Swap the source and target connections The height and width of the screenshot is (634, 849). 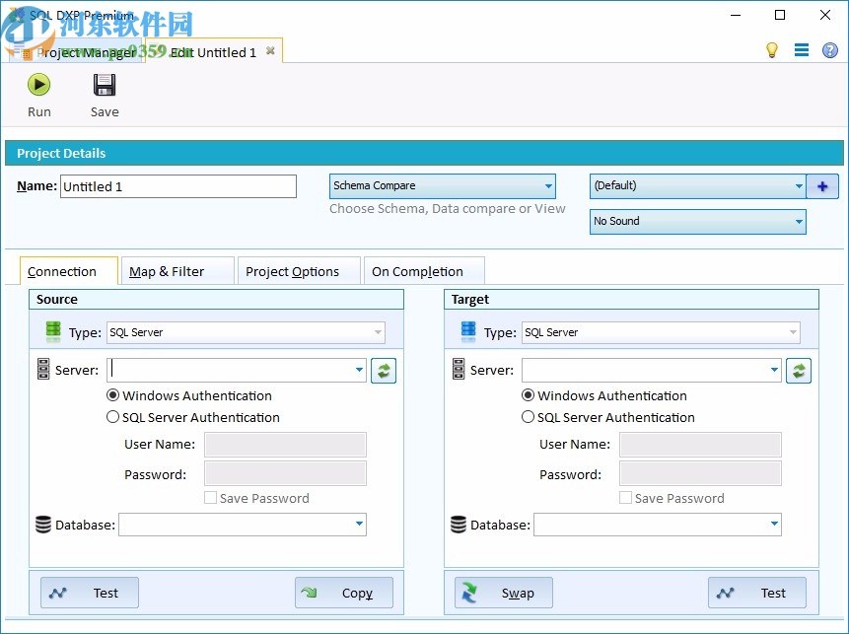tap(503, 593)
